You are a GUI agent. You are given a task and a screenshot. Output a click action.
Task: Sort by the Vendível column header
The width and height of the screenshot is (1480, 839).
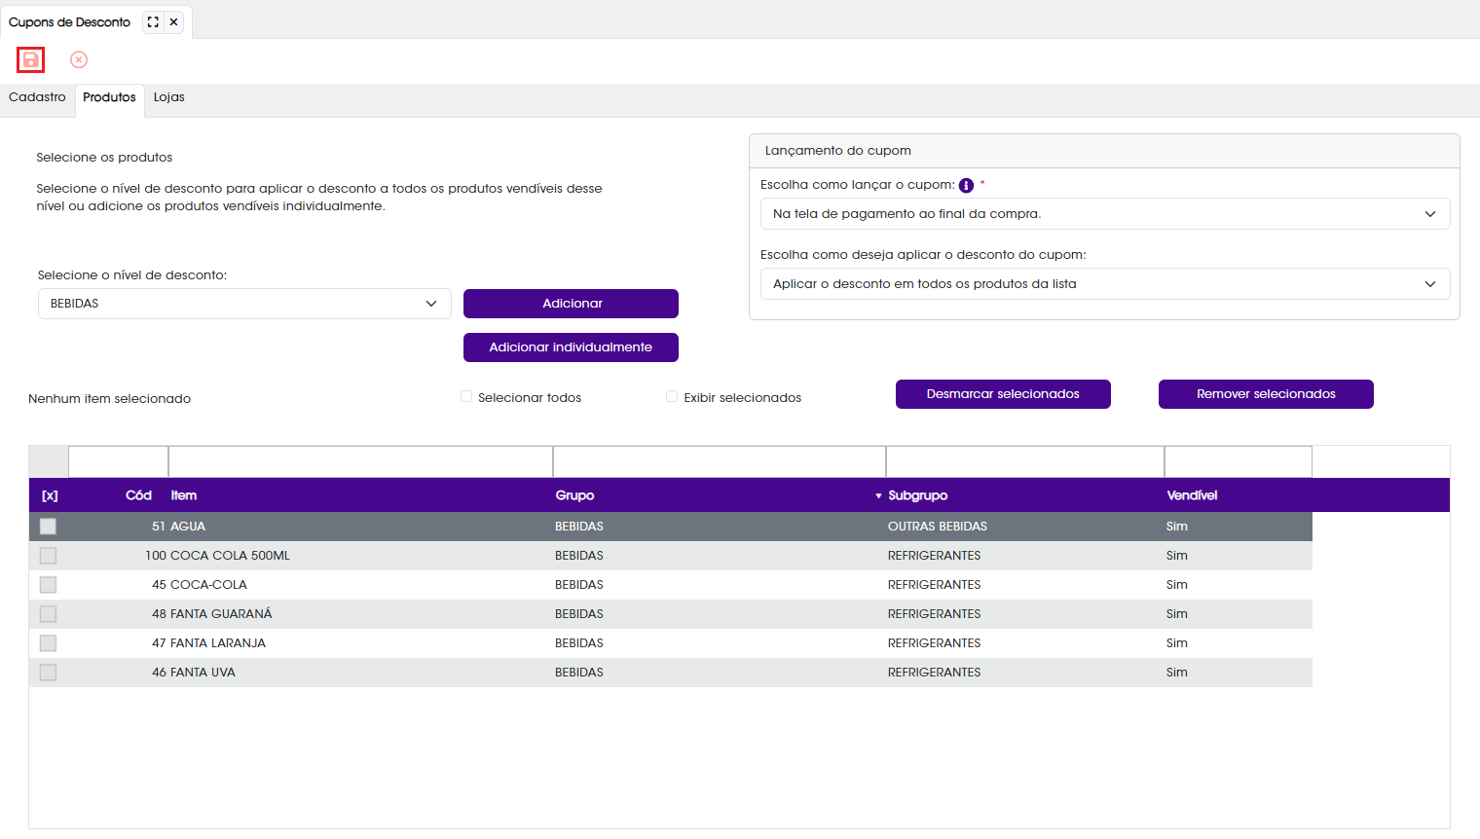click(1192, 495)
